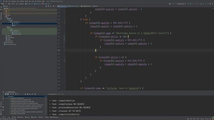
Task: Switch to the Item.kt editor tab
Action: [96, 6]
